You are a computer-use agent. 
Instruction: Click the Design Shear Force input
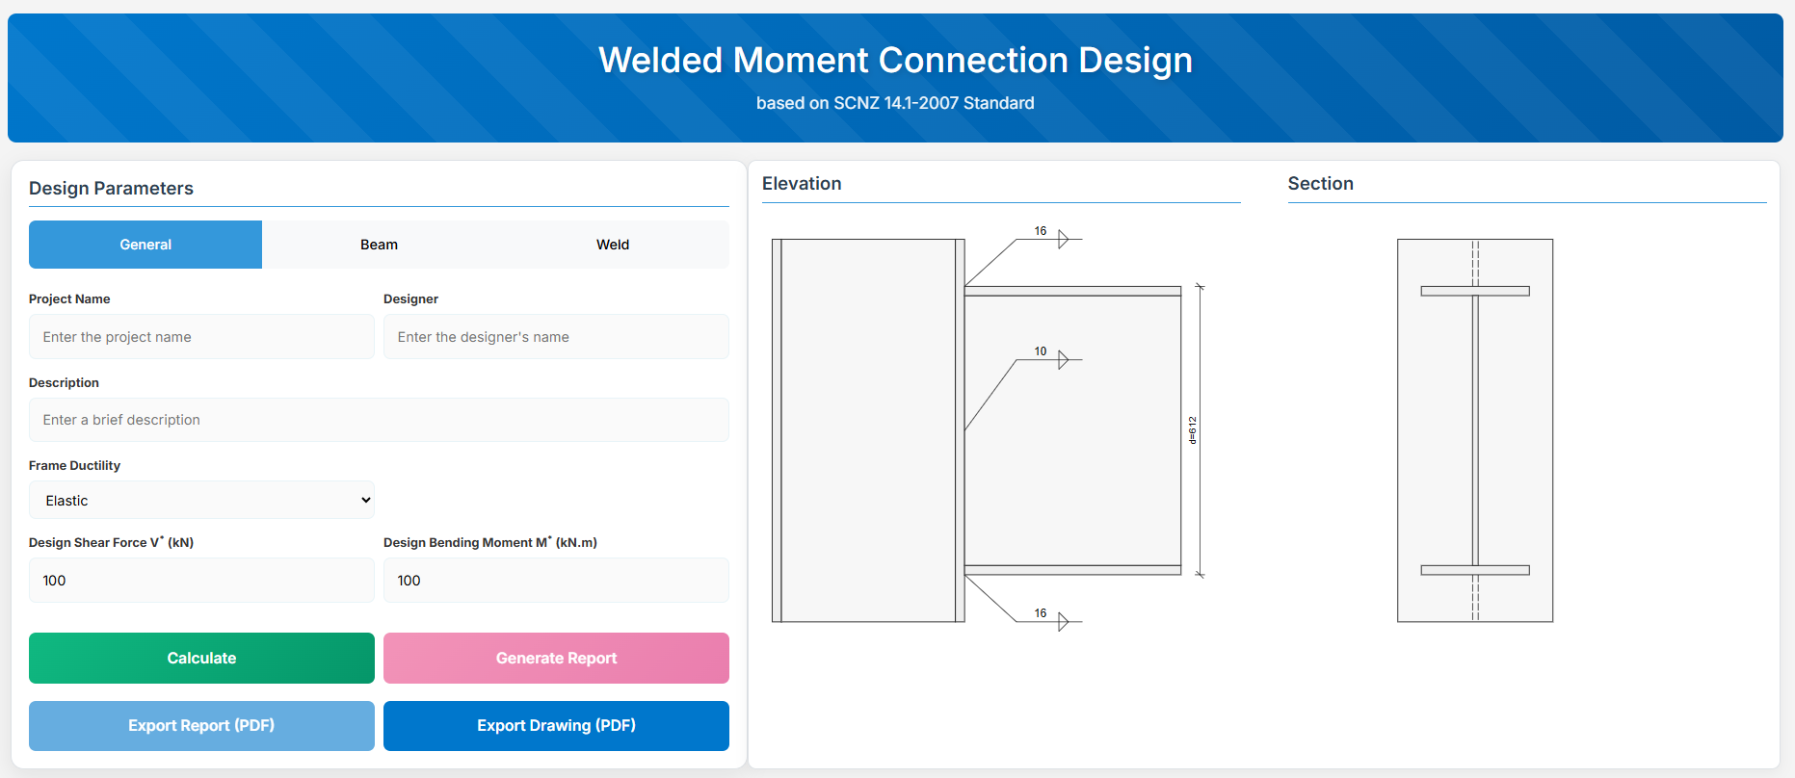tap(201, 581)
